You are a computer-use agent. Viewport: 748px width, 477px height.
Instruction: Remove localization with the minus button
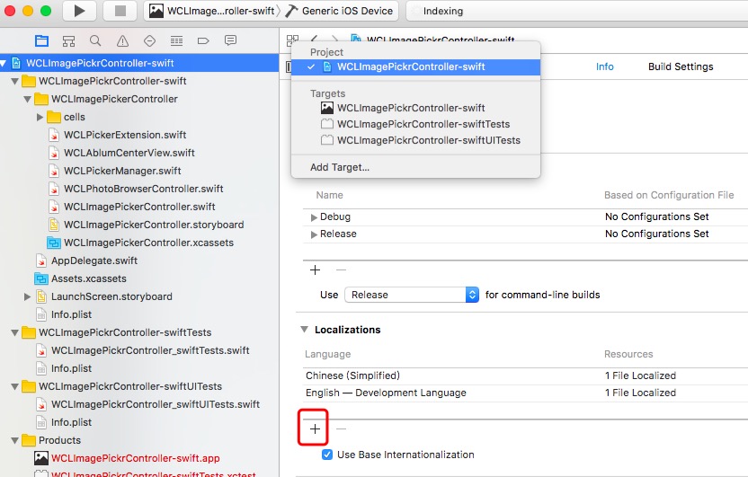point(341,428)
